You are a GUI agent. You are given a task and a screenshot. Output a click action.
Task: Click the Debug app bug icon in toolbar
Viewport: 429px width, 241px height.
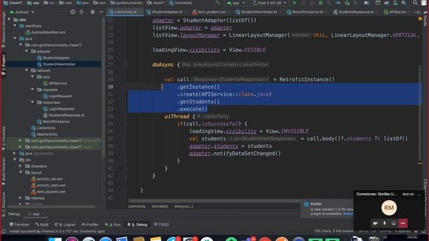(x=320, y=3)
